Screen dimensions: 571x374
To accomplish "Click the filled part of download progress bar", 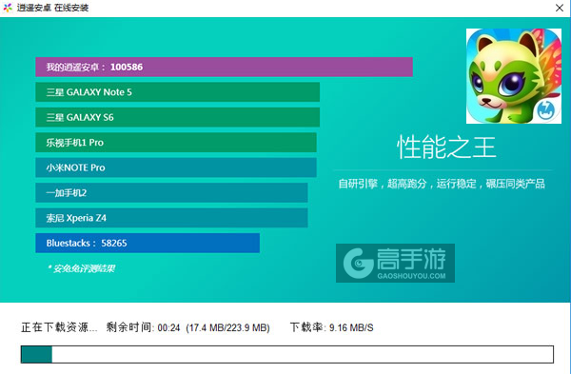I will pos(36,354).
